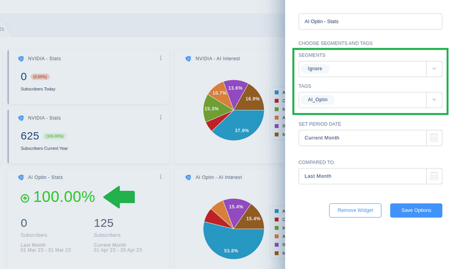This screenshot has width=449, height=269.
Task: Click the NVIDIA - AI Interest title
Action: 218,59
